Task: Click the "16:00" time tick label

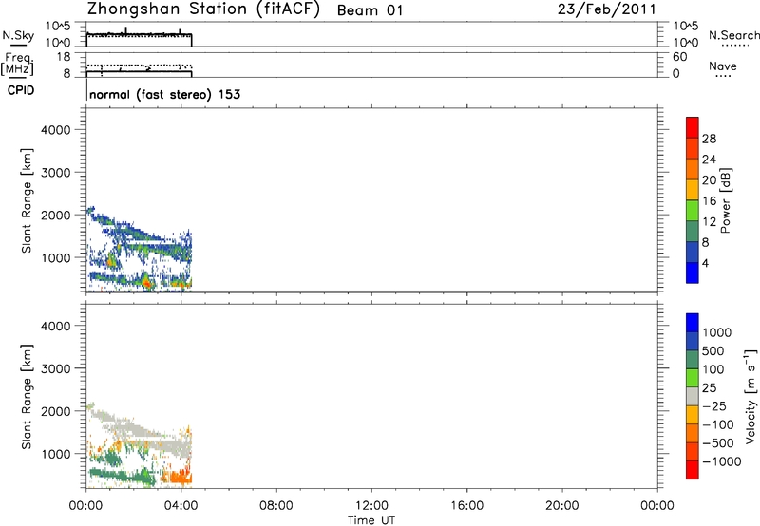Action: [466, 506]
